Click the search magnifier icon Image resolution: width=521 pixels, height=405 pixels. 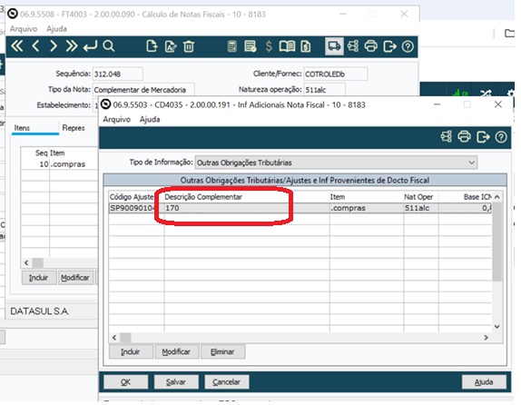click(109, 46)
